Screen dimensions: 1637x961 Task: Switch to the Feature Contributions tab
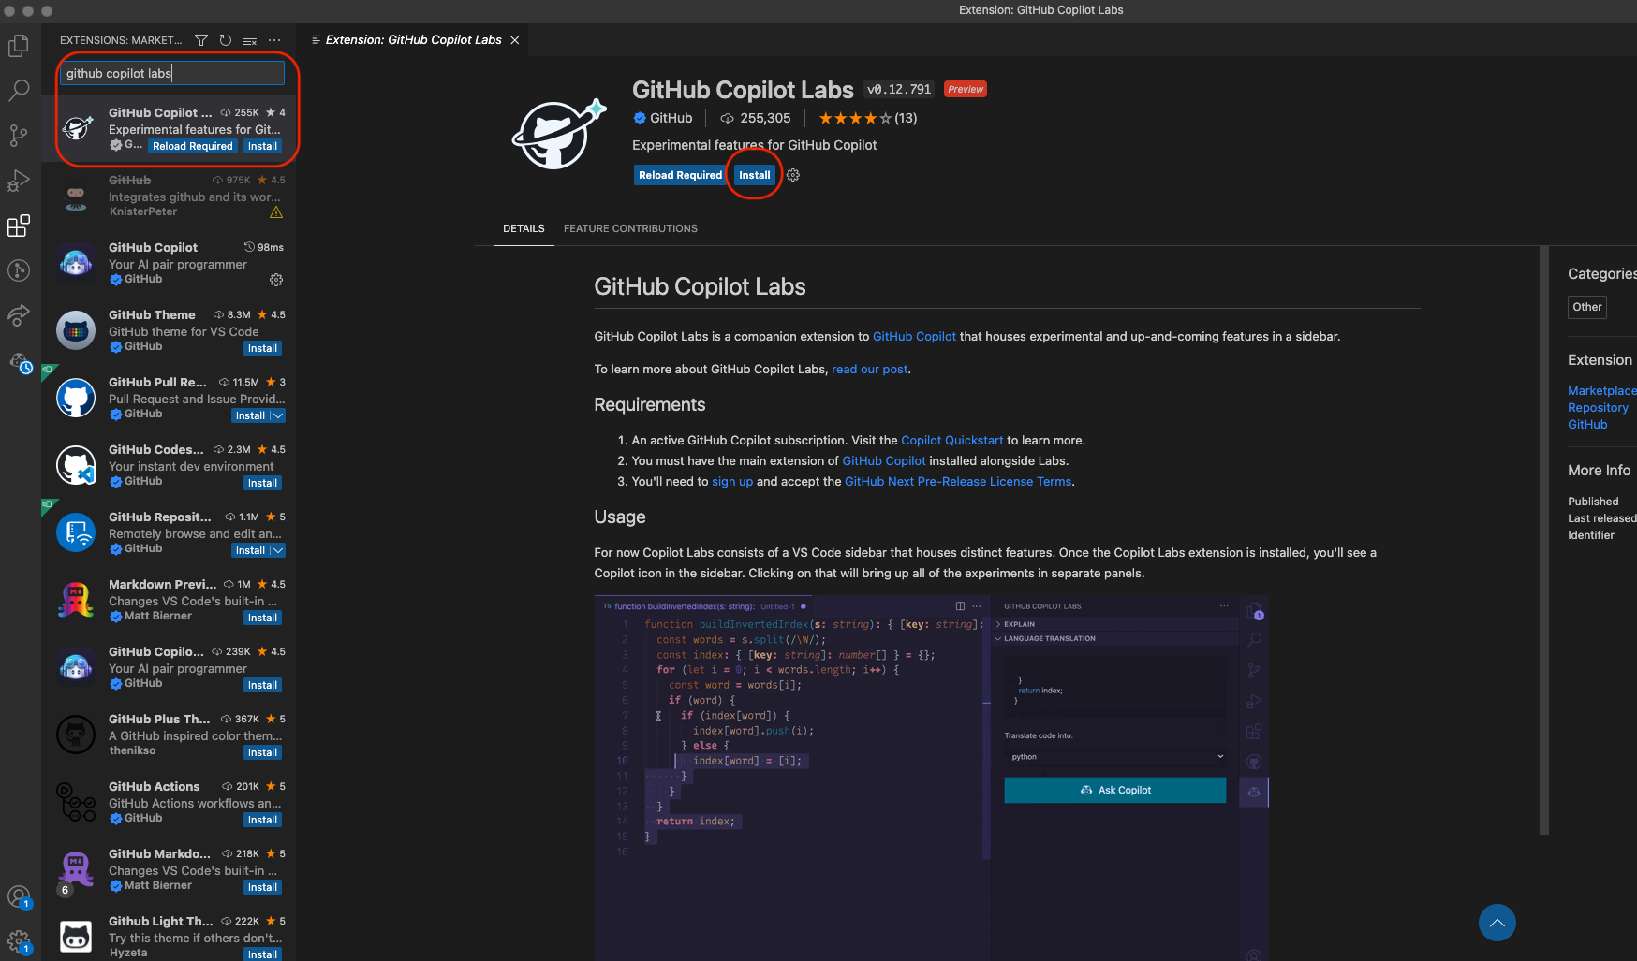point(630,228)
